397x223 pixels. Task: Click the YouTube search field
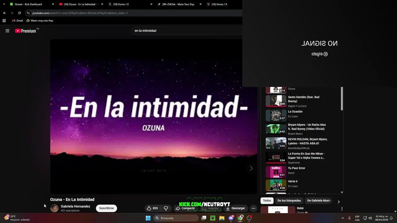(x=186, y=31)
